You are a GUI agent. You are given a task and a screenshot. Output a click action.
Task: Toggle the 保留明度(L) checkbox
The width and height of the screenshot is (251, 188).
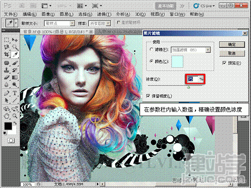pyautogui.click(x=148, y=96)
